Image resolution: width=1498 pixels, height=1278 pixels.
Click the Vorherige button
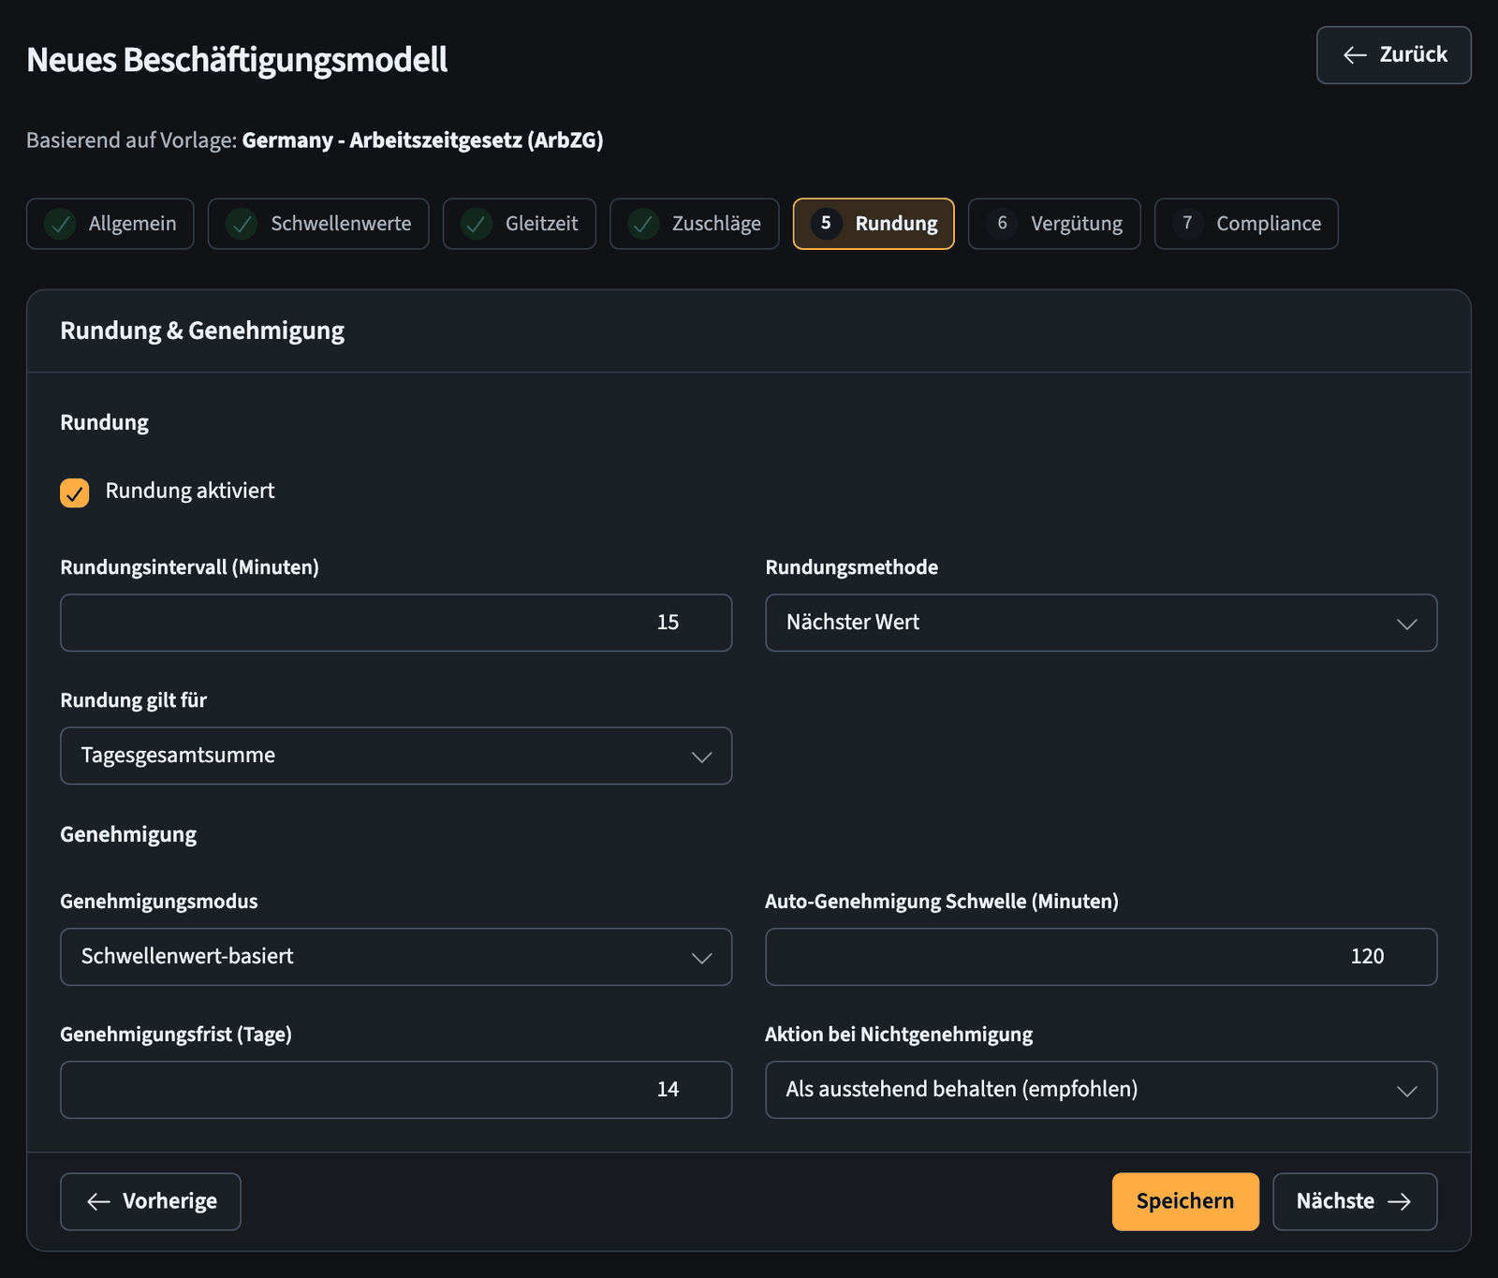(151, 1202)
